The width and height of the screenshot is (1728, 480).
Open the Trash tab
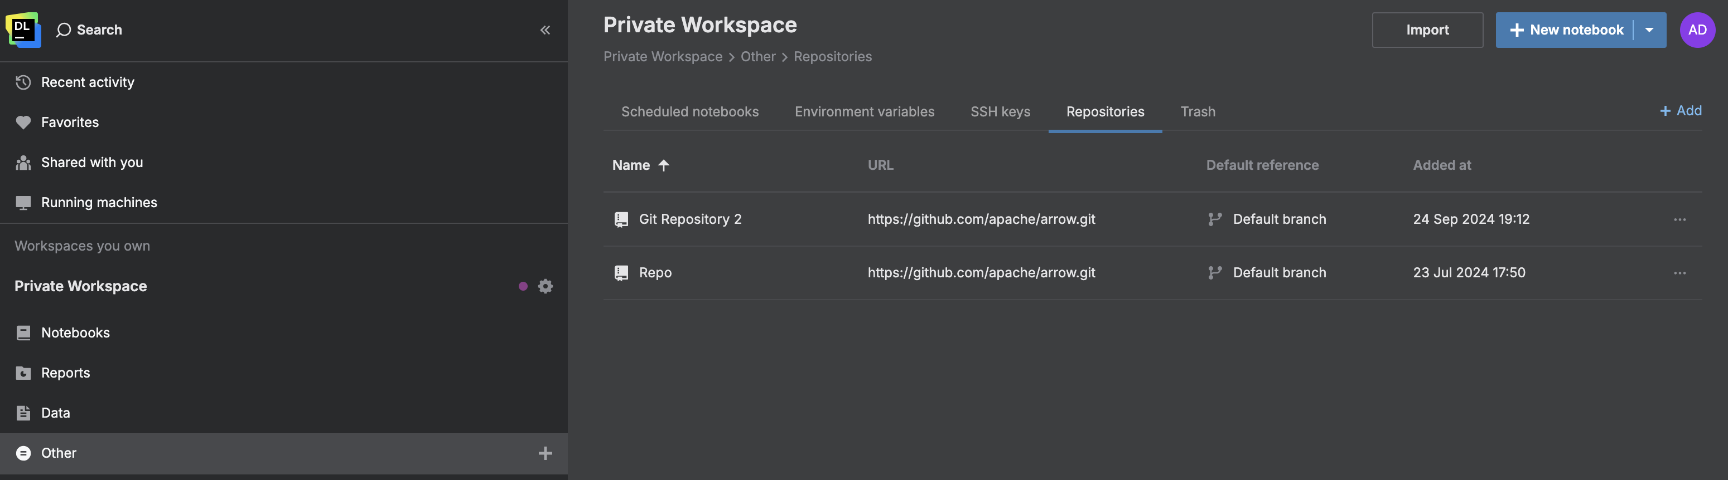[1198, 112]
